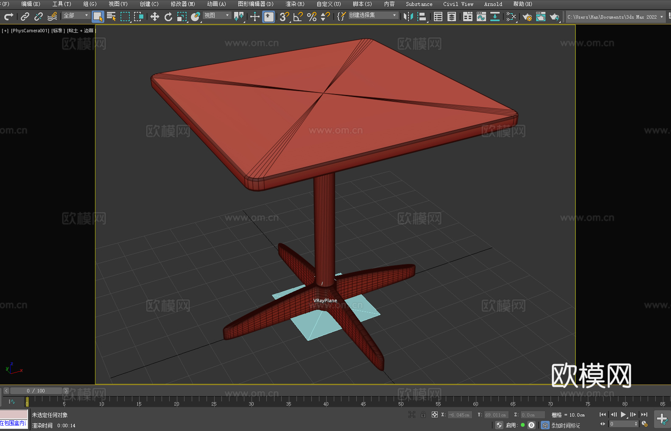Activate the Select and Scale tool

[x=182, y=17]
